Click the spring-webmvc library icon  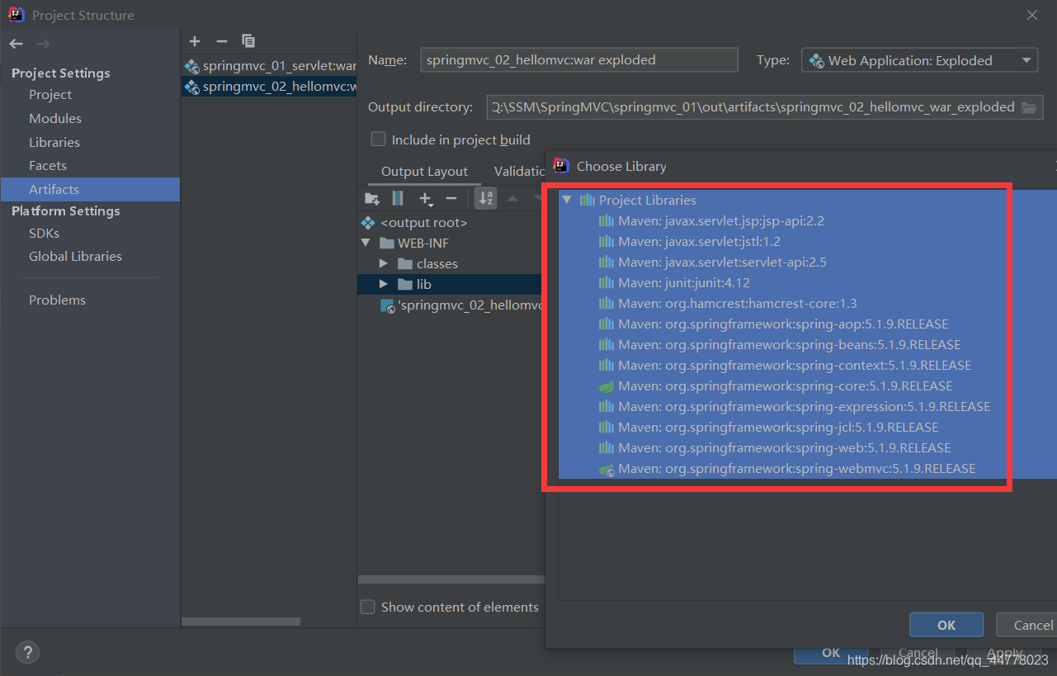(x=606, y=469)
